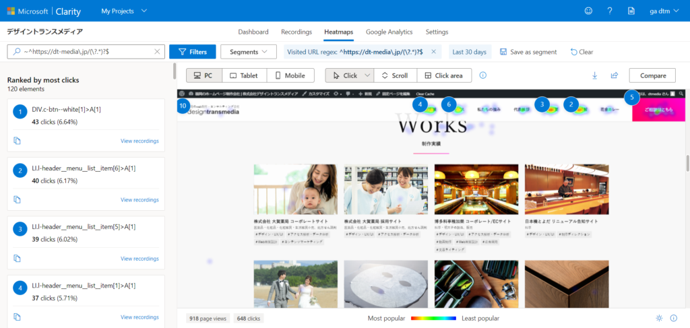690x328 pixels.
Task: Open the Google Analytics tab
Action: click(389, 32)
